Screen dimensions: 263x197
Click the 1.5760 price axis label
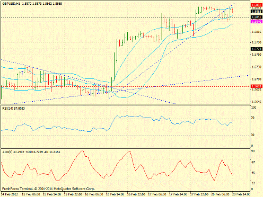[x=256, y=55]
